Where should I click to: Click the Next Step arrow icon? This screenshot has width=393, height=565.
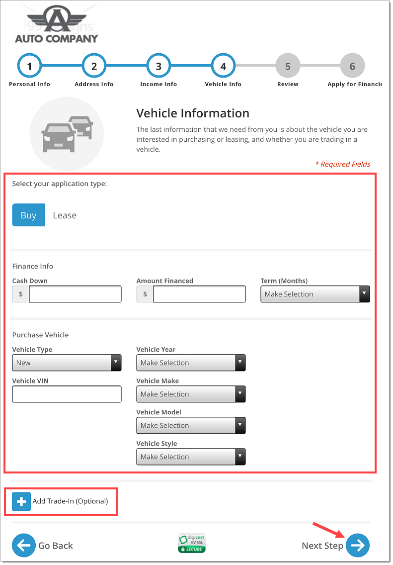[358, 546]
